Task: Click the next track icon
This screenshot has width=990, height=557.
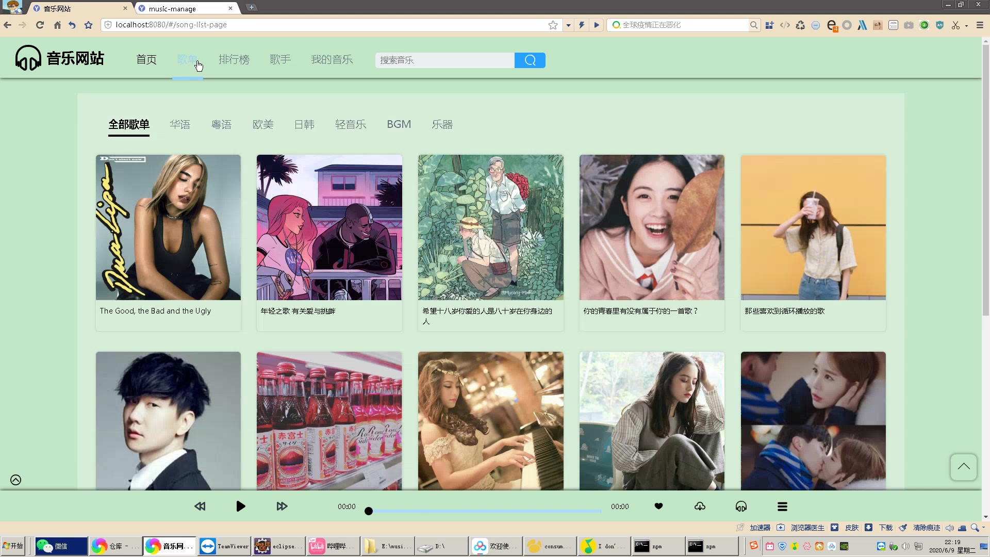Action: 282,506
